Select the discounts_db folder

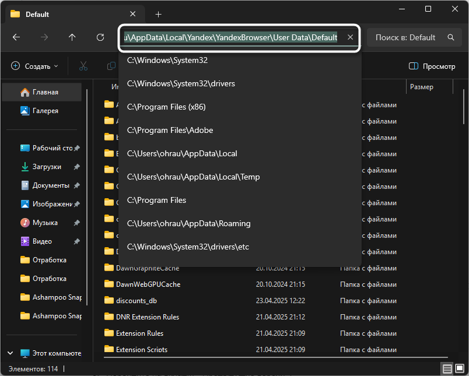click(136, 301)
